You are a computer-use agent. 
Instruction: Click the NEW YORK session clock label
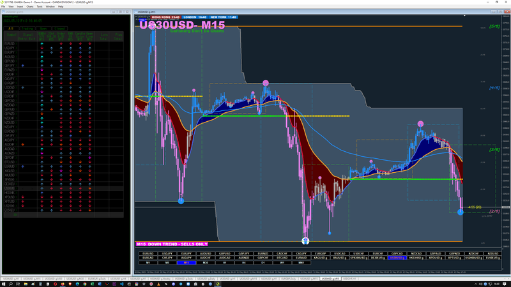click(x=224, y=17)
